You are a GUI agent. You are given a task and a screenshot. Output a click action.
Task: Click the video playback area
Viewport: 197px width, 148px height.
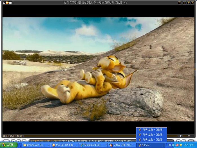point(98,69)
